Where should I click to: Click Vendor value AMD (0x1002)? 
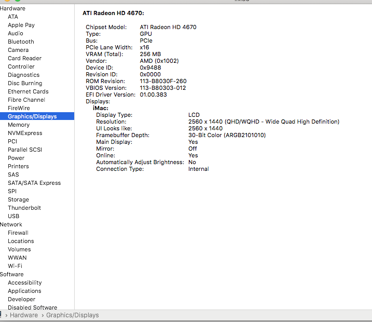(x=159, y=61)
